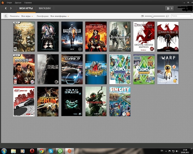The image size is (193, 154).
Task: Select Mass Effect 2 cover
Action: coord(24,69)
